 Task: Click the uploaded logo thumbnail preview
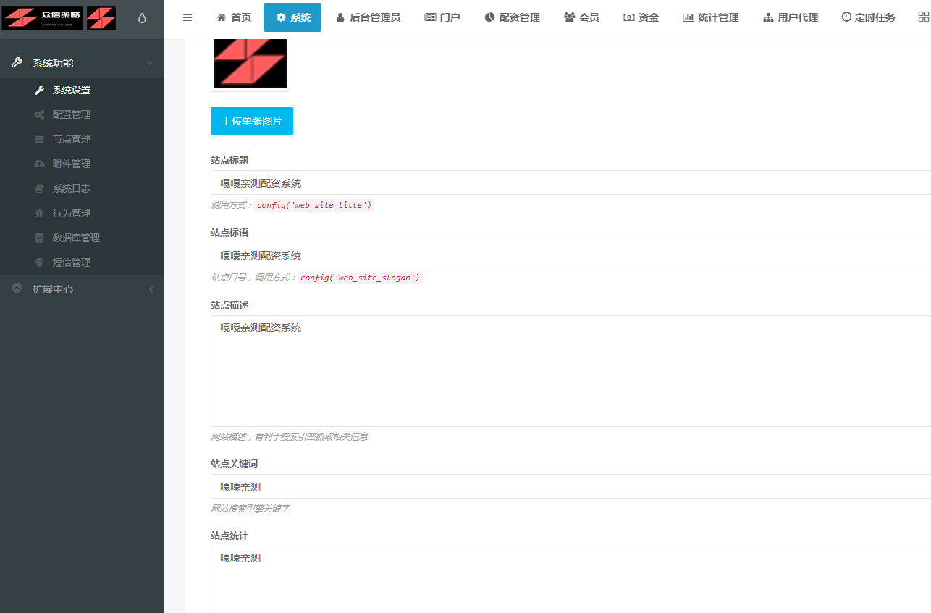point(250,63)
